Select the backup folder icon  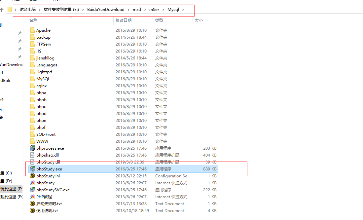coord(32,37)
